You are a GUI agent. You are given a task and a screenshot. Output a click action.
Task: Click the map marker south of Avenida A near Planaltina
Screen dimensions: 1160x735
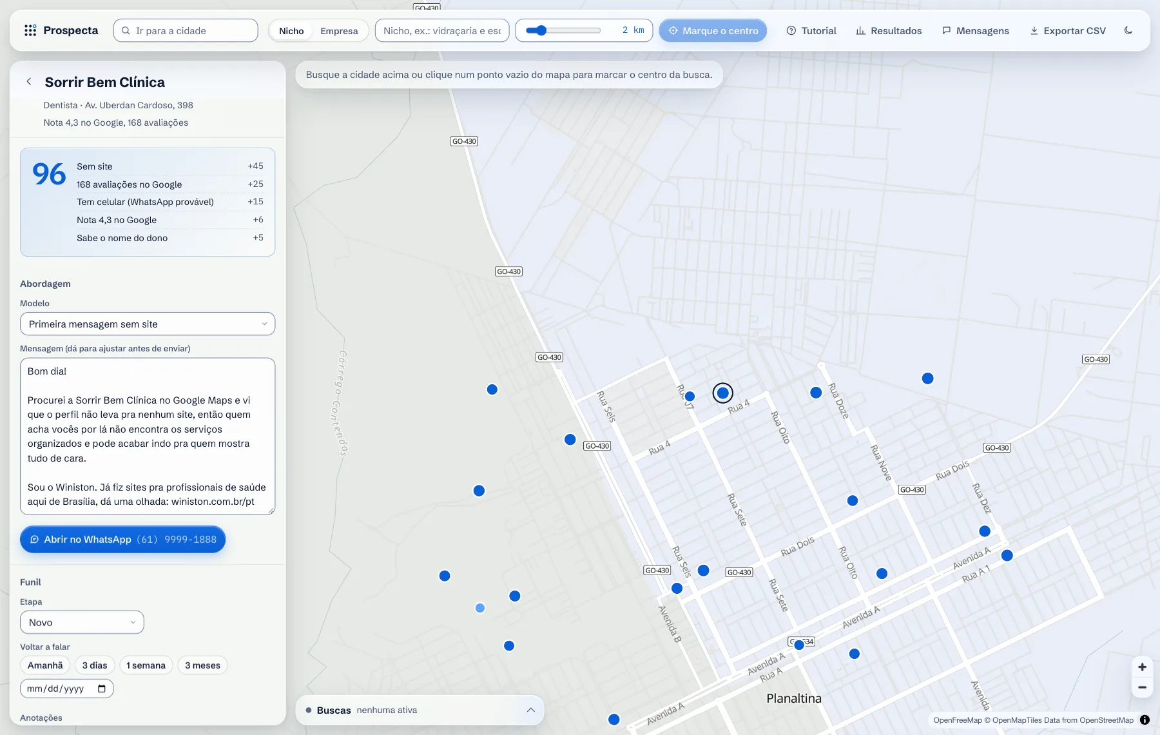pyautogui.click(x=855, y=654)
